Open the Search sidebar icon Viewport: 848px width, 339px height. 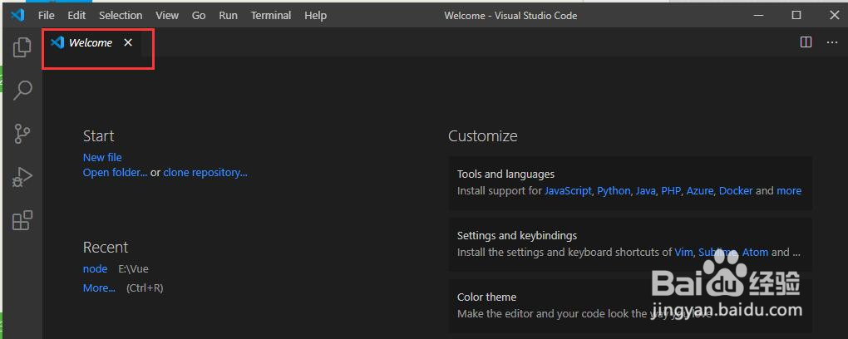click(x=22, y=90)
